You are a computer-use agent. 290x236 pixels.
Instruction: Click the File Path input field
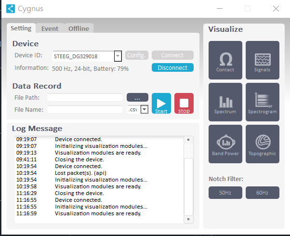tap(85, 97)
